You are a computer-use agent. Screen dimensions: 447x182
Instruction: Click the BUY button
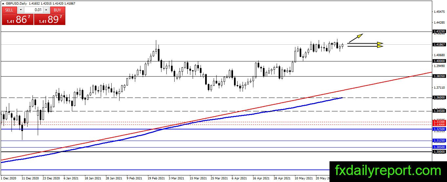57,10
